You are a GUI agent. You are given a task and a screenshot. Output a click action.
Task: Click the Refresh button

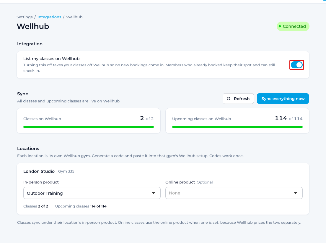pos(238,99)
